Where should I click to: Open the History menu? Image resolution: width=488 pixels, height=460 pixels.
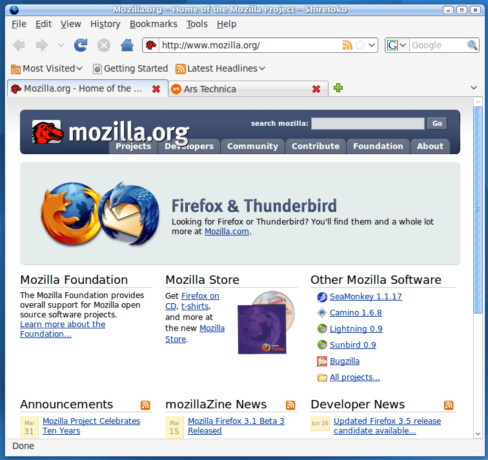105,24
